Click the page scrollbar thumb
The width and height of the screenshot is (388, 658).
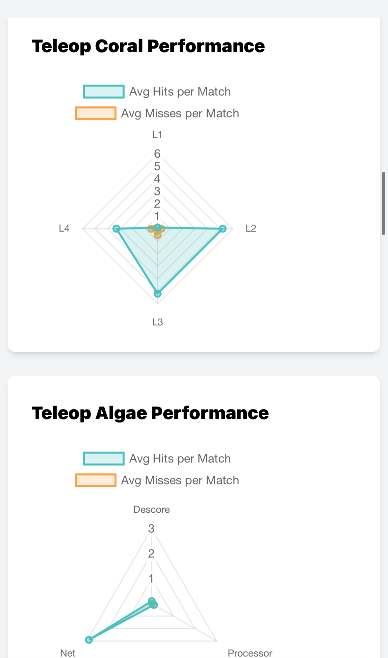point(383,203)
